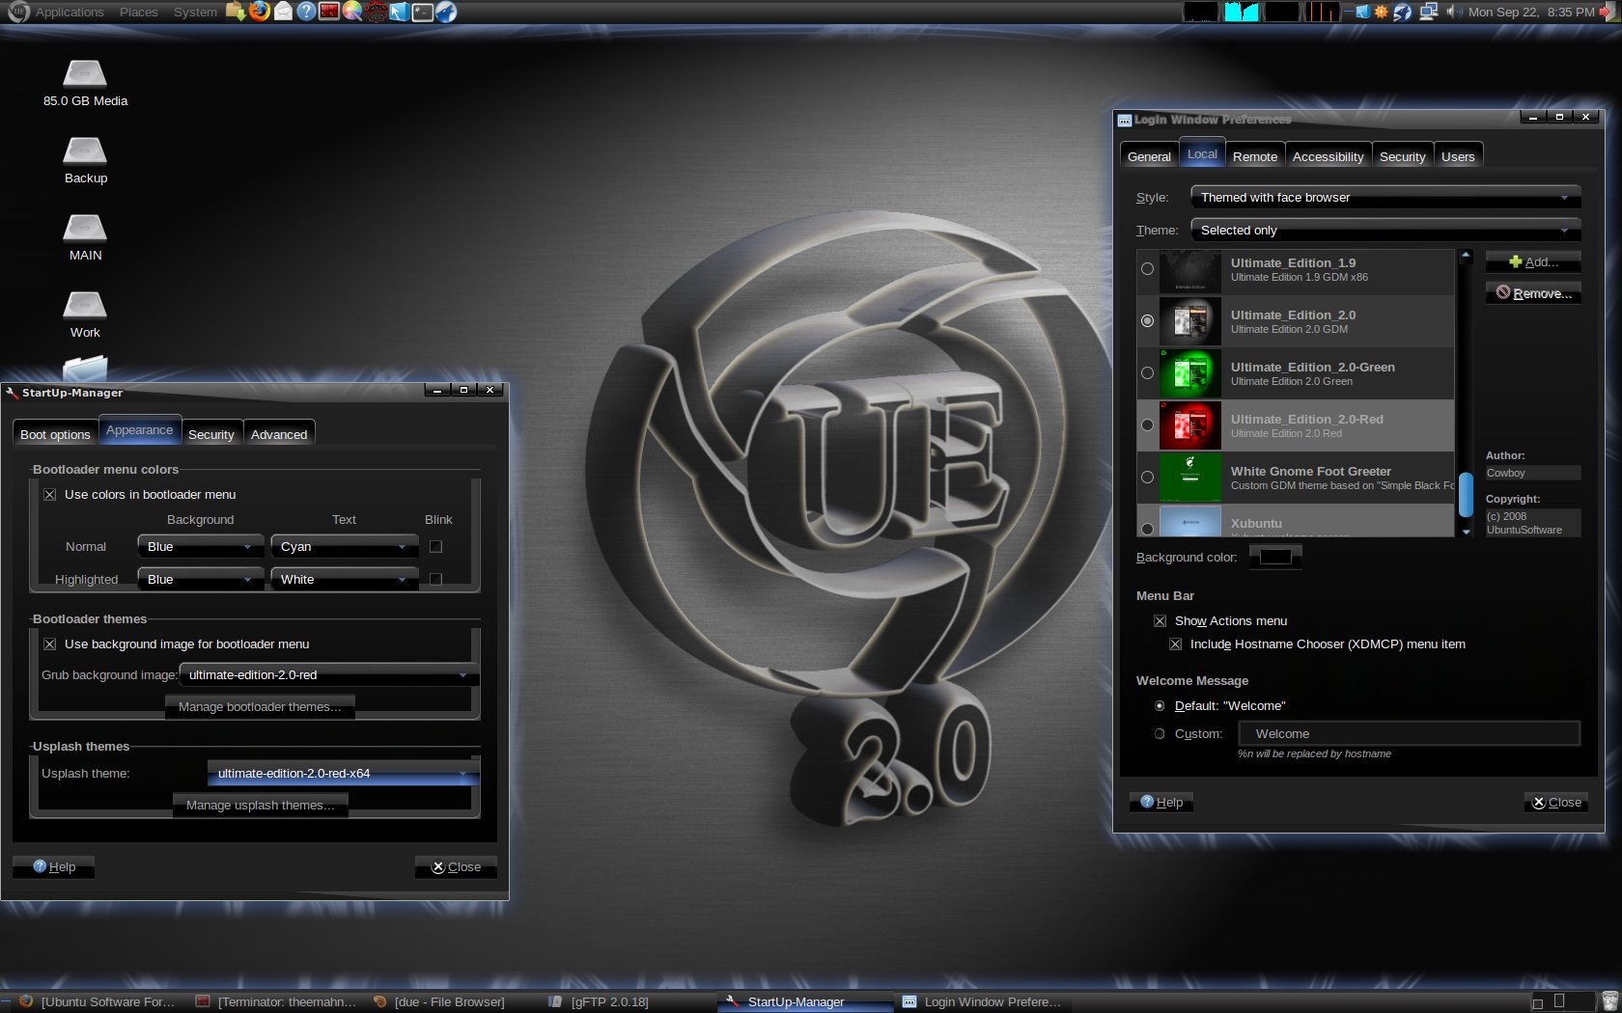This screenshot has height=1013, width=1622.
Task: Switch to Boot options tab
Action: coord(55,434)
